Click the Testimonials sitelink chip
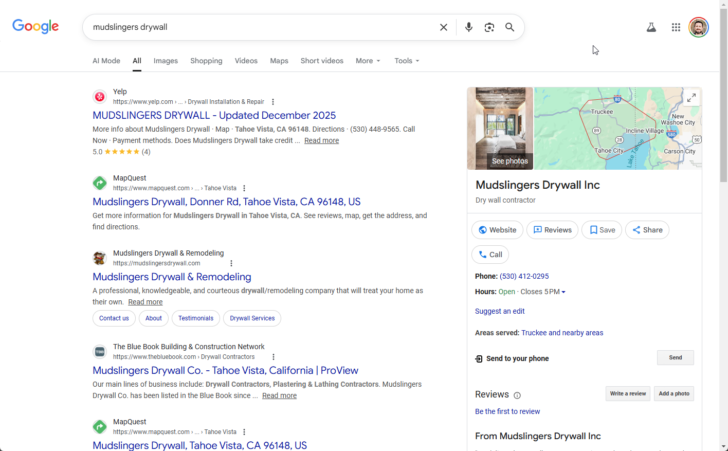This screenshot has width=728, height=451. pyautogui.click(x=196, y=318)
